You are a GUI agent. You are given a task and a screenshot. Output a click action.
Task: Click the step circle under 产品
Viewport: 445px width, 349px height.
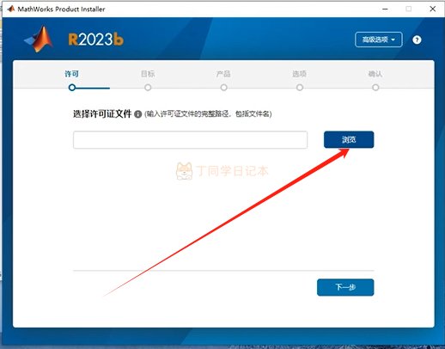[x=224, y=88]
